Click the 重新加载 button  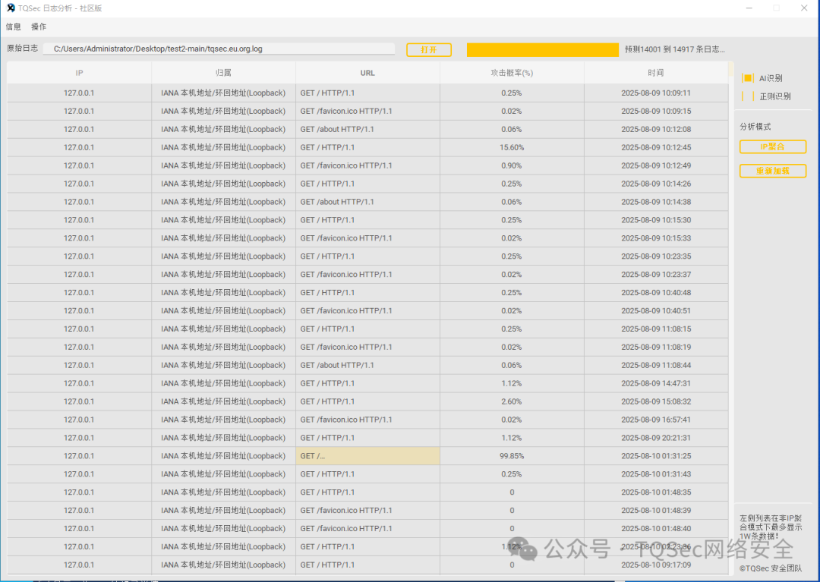773,171
